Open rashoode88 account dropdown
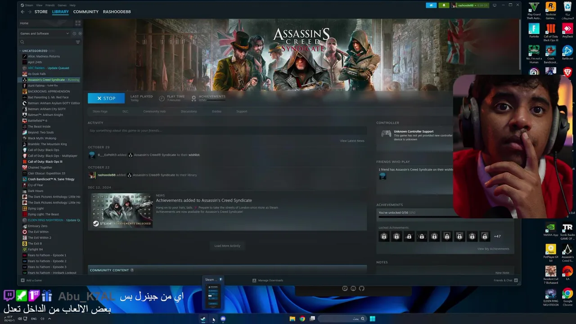This screenshot has height=324, width=576. coord(470,5)
